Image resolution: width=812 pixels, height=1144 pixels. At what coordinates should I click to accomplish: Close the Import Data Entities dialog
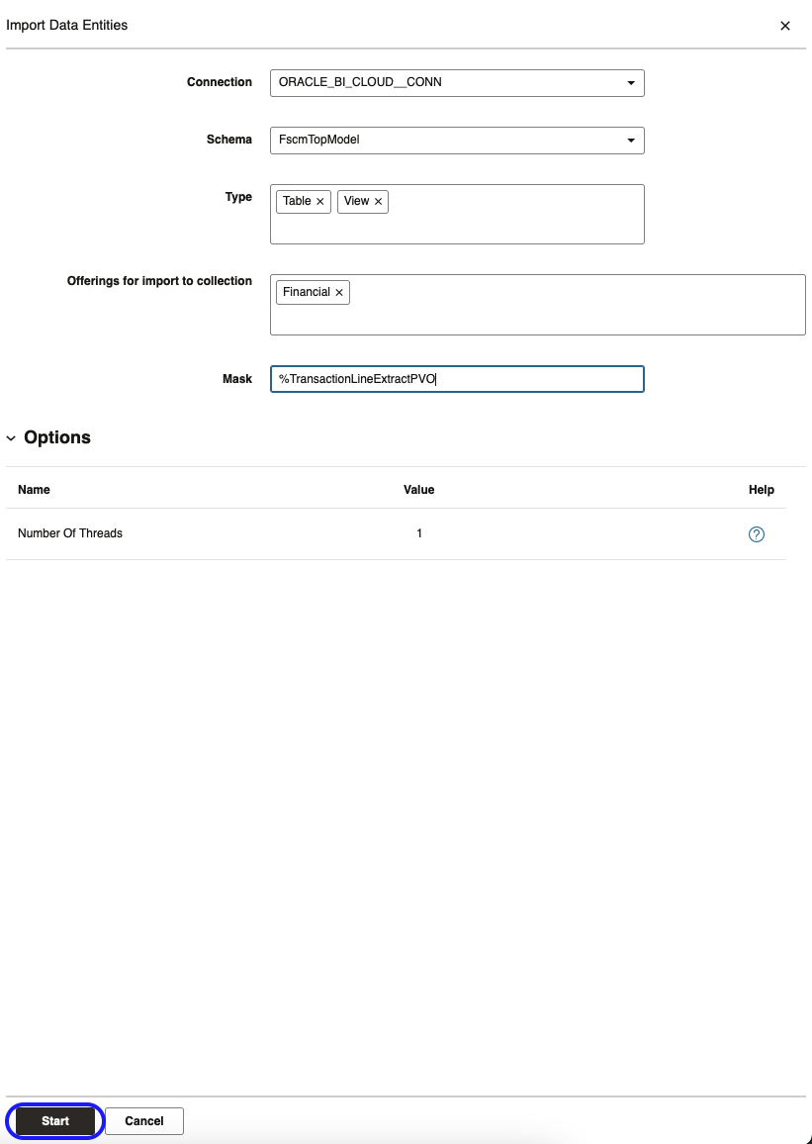[x=784, y=26]
